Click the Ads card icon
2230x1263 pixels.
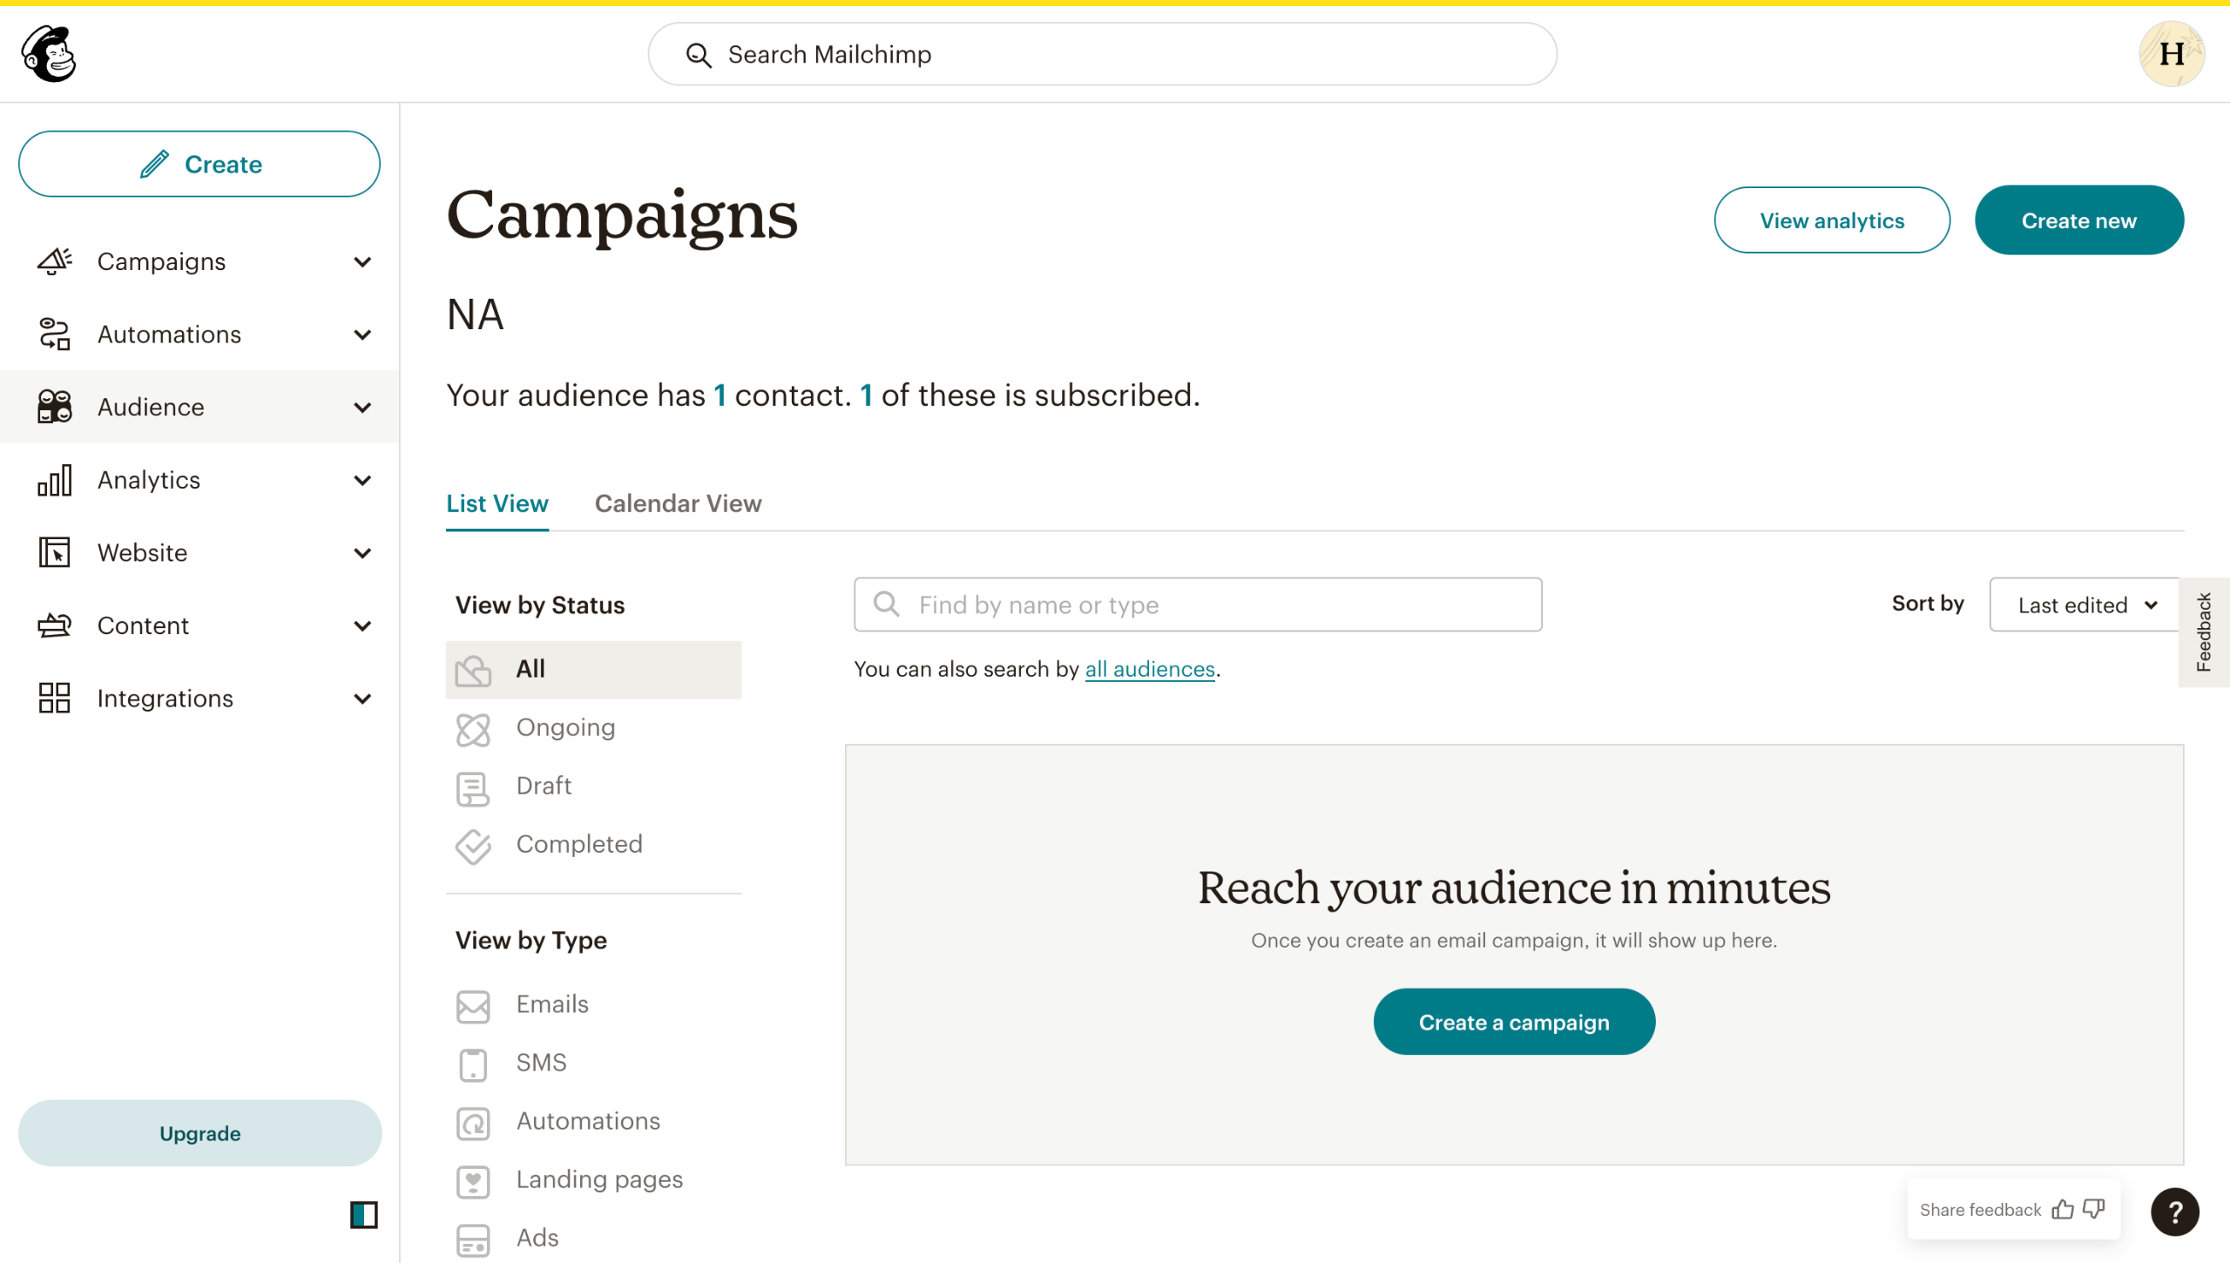[473, 1239]
